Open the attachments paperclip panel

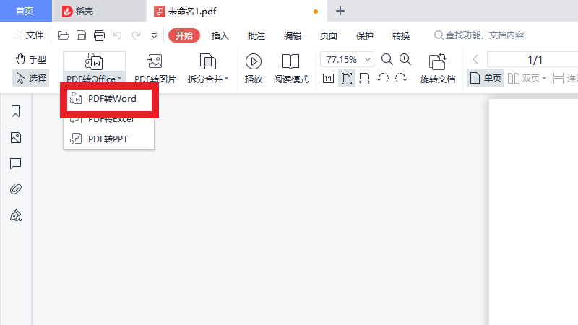point(15,189)
